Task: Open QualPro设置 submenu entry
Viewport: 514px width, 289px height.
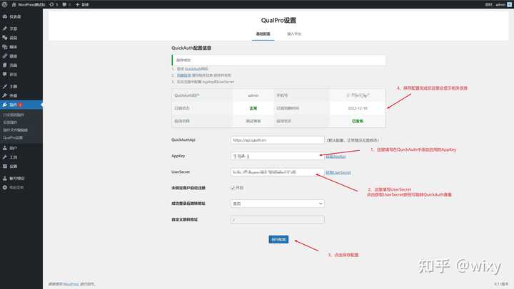Action: click(13, 137)
